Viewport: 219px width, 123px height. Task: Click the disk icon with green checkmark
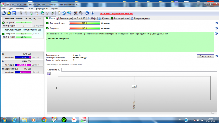point(31,13)
